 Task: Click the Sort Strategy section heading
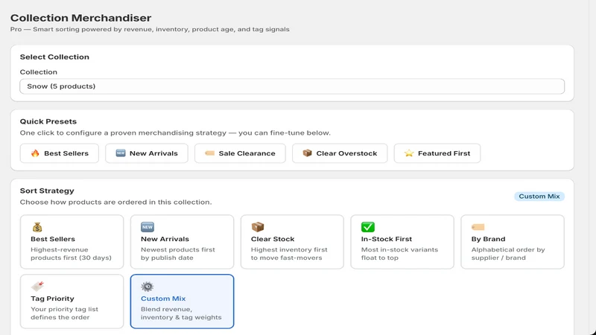(x=47, y=191)
